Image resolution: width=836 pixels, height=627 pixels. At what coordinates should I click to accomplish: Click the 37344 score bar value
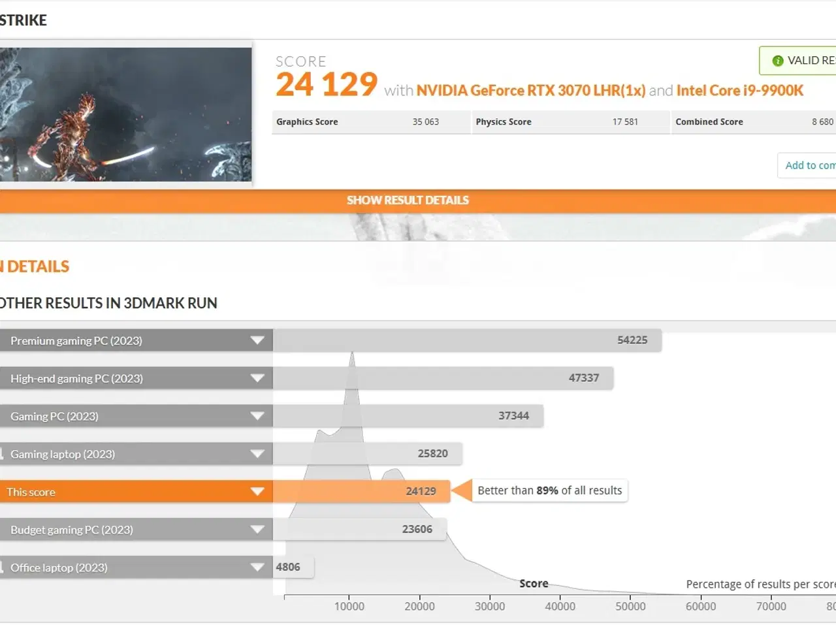coord(514,415)
